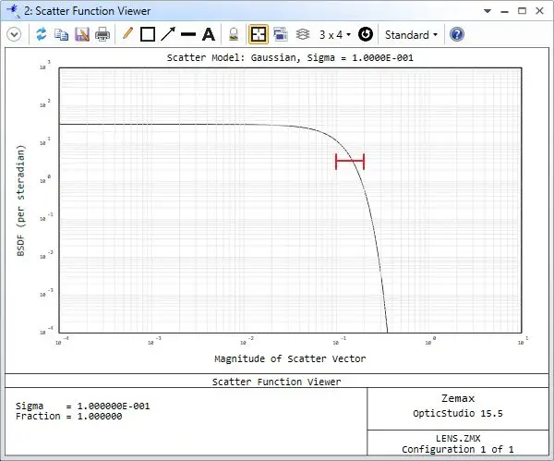Open the help question mark icon
This screenshot has height=461, width=554.
pos(456,34)
